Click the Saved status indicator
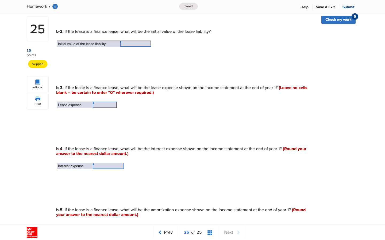Screen dimensions: 385x240 188,6
